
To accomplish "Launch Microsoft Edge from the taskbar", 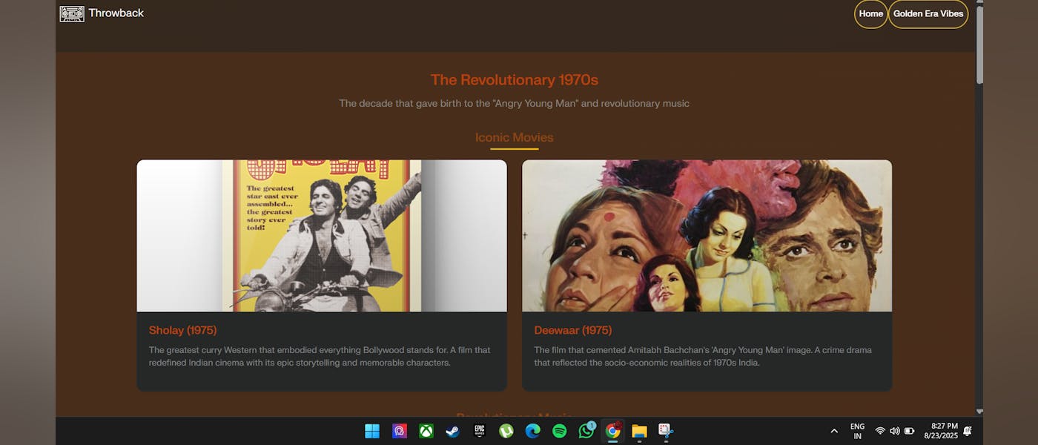I will point(532,431).
